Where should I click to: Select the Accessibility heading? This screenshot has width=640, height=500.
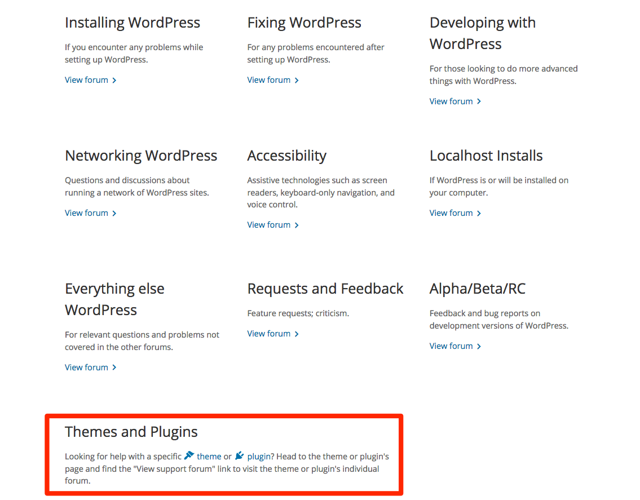pos(287,156)
